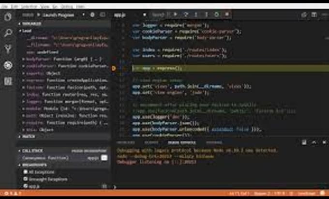Open the Debug menu
Image resolution: width=329 pixels, height=199 pixels.
click(66, 6)
